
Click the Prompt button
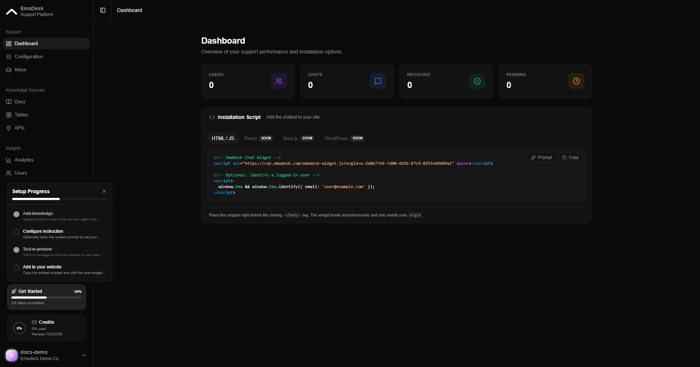point(541,157)
